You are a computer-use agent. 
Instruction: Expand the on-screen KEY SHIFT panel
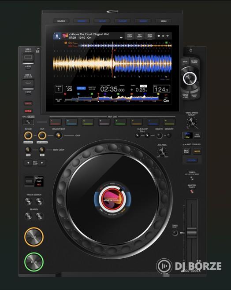pyautogui.click(x=140, y=36)
